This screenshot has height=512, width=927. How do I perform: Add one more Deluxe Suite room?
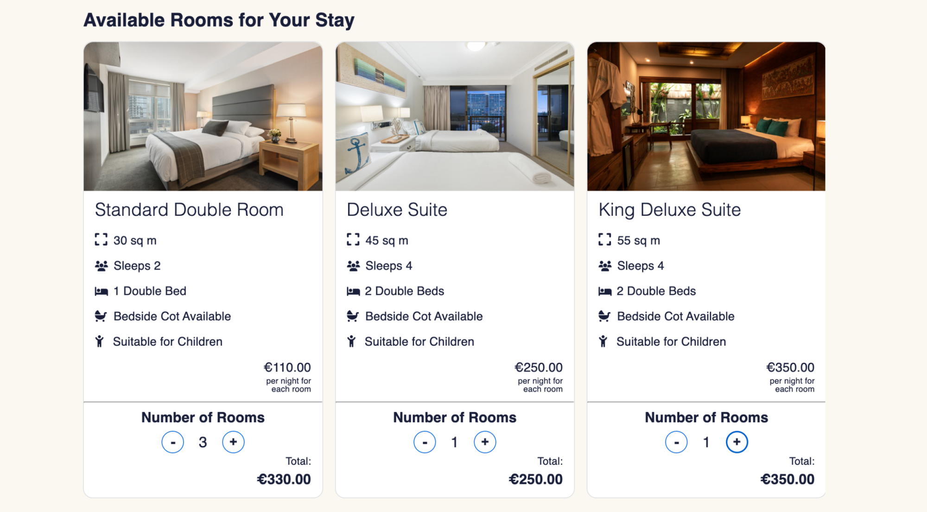[x=485, y=442]
